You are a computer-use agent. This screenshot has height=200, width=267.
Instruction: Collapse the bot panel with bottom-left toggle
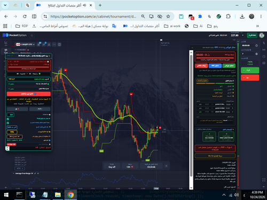7,148
